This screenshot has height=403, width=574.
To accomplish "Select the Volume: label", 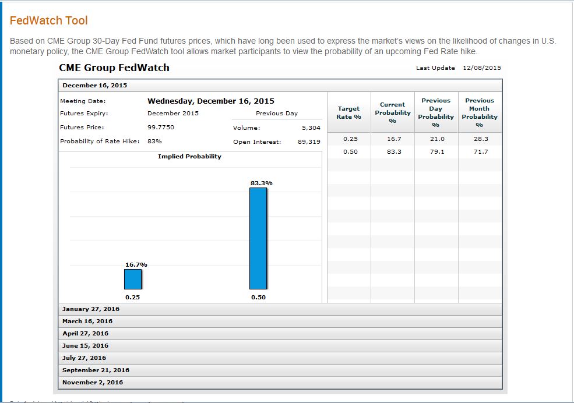I will tap(246, 128).
